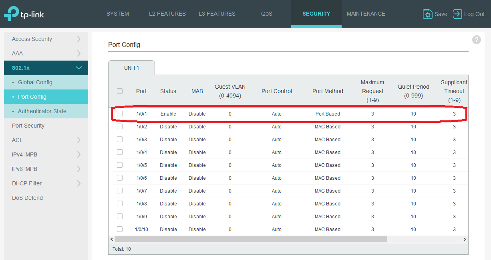Image resolution: width=491 pixels, height=260 pixels.
Task: Tick the checkbox for port 1/0/5
Action: coord(120,165)
